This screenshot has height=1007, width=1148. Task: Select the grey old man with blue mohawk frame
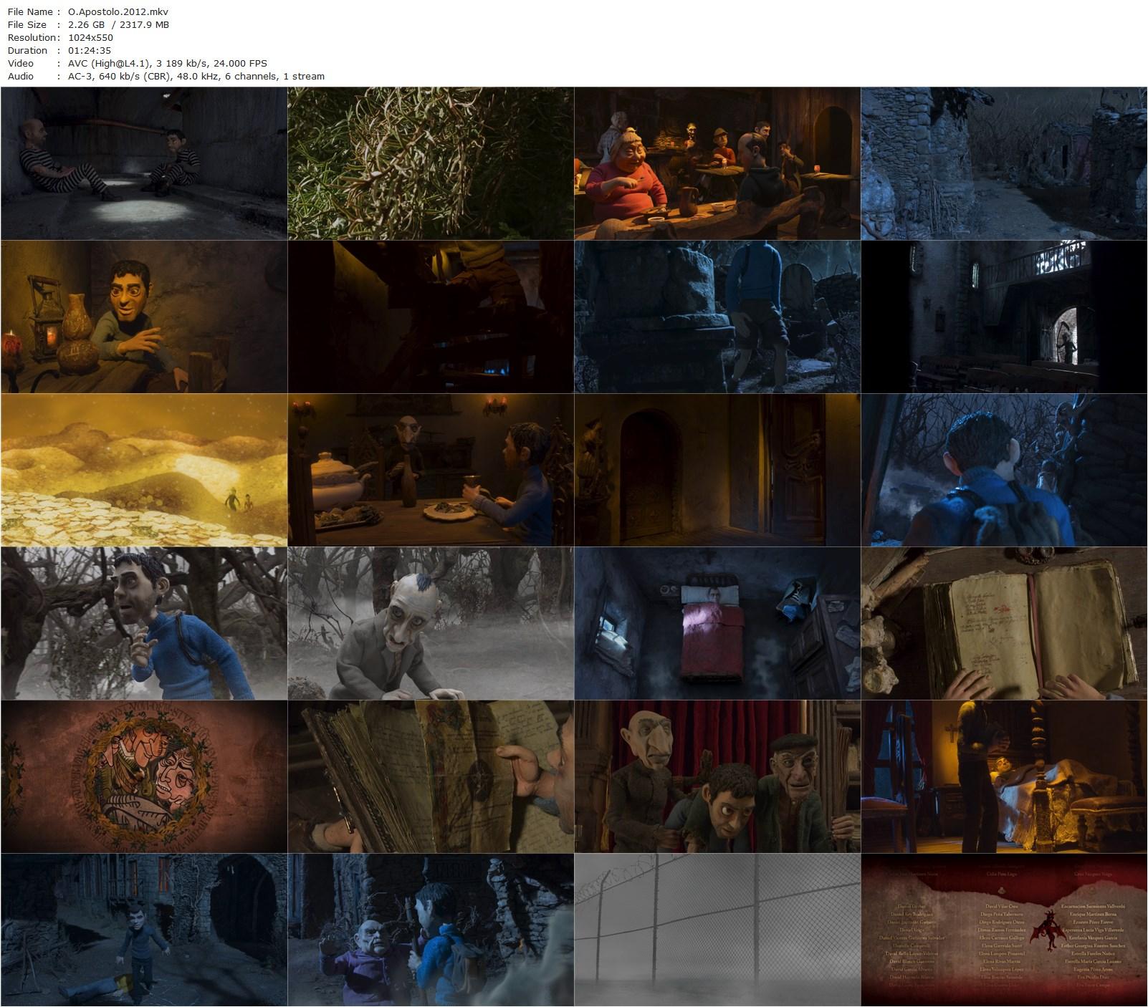point(430,623)
